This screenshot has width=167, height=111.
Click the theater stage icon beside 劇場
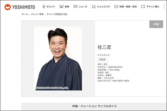pos(62,7)
